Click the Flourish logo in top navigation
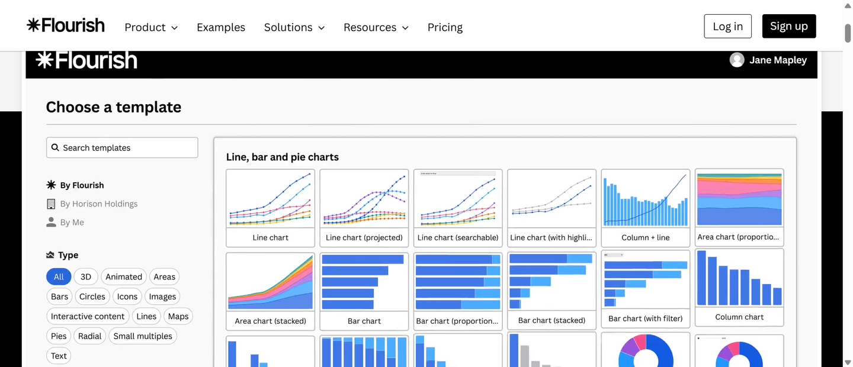 click(66, 25)
